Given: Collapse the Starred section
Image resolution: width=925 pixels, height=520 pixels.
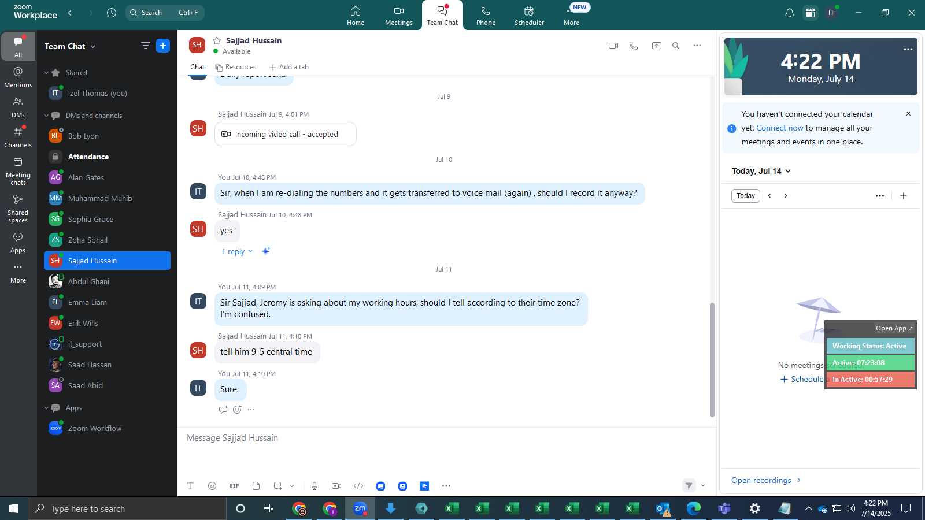Looking at the screenshot, I should point(46,73).
